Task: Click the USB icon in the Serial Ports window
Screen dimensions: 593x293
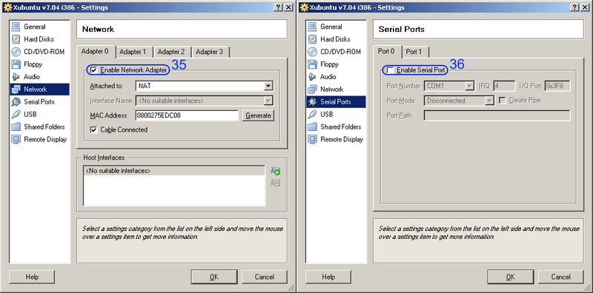Action: [312, 115]
